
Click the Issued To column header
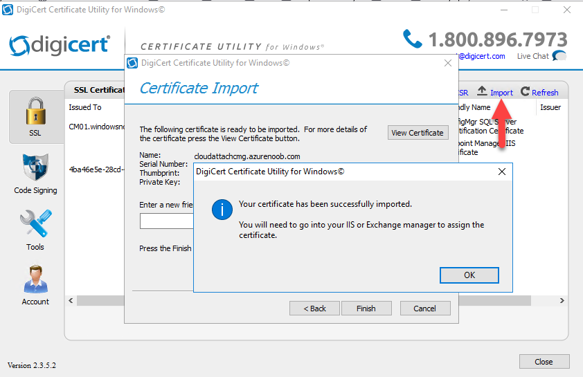pyautogui.click(x=85, y=107)
